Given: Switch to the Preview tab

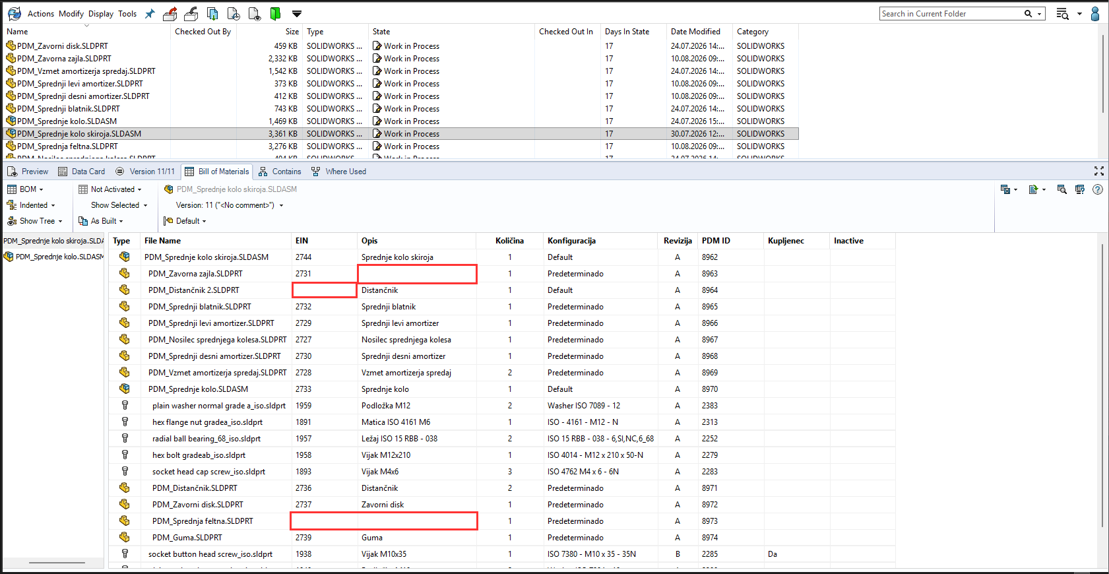Looking at the screenshot, I should (28, 172).
